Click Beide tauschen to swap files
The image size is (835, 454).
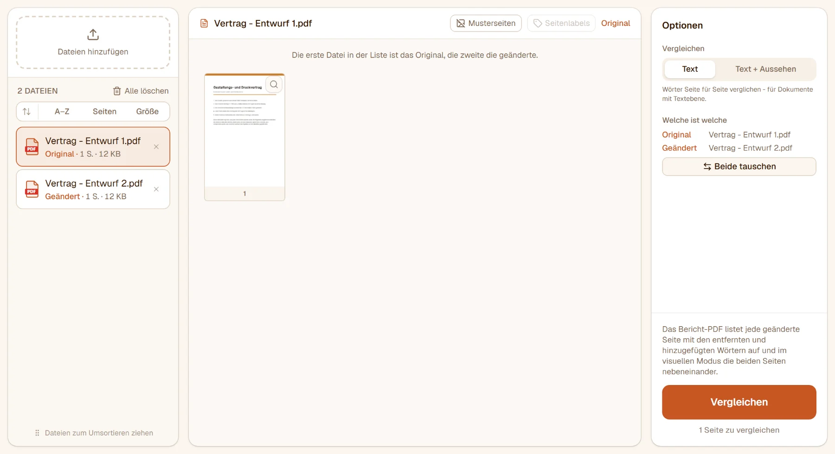(x=739, y=167)
